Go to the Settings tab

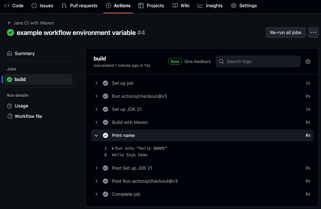(x=244, y=6)
